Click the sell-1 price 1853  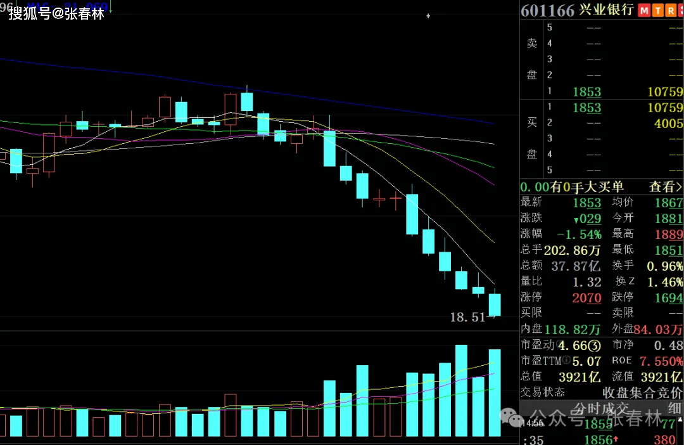[586, 92]
